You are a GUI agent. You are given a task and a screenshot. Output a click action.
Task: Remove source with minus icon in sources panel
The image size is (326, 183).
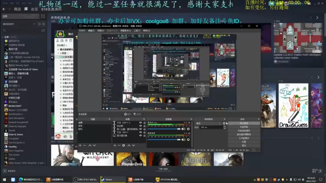tap(119, 146)
